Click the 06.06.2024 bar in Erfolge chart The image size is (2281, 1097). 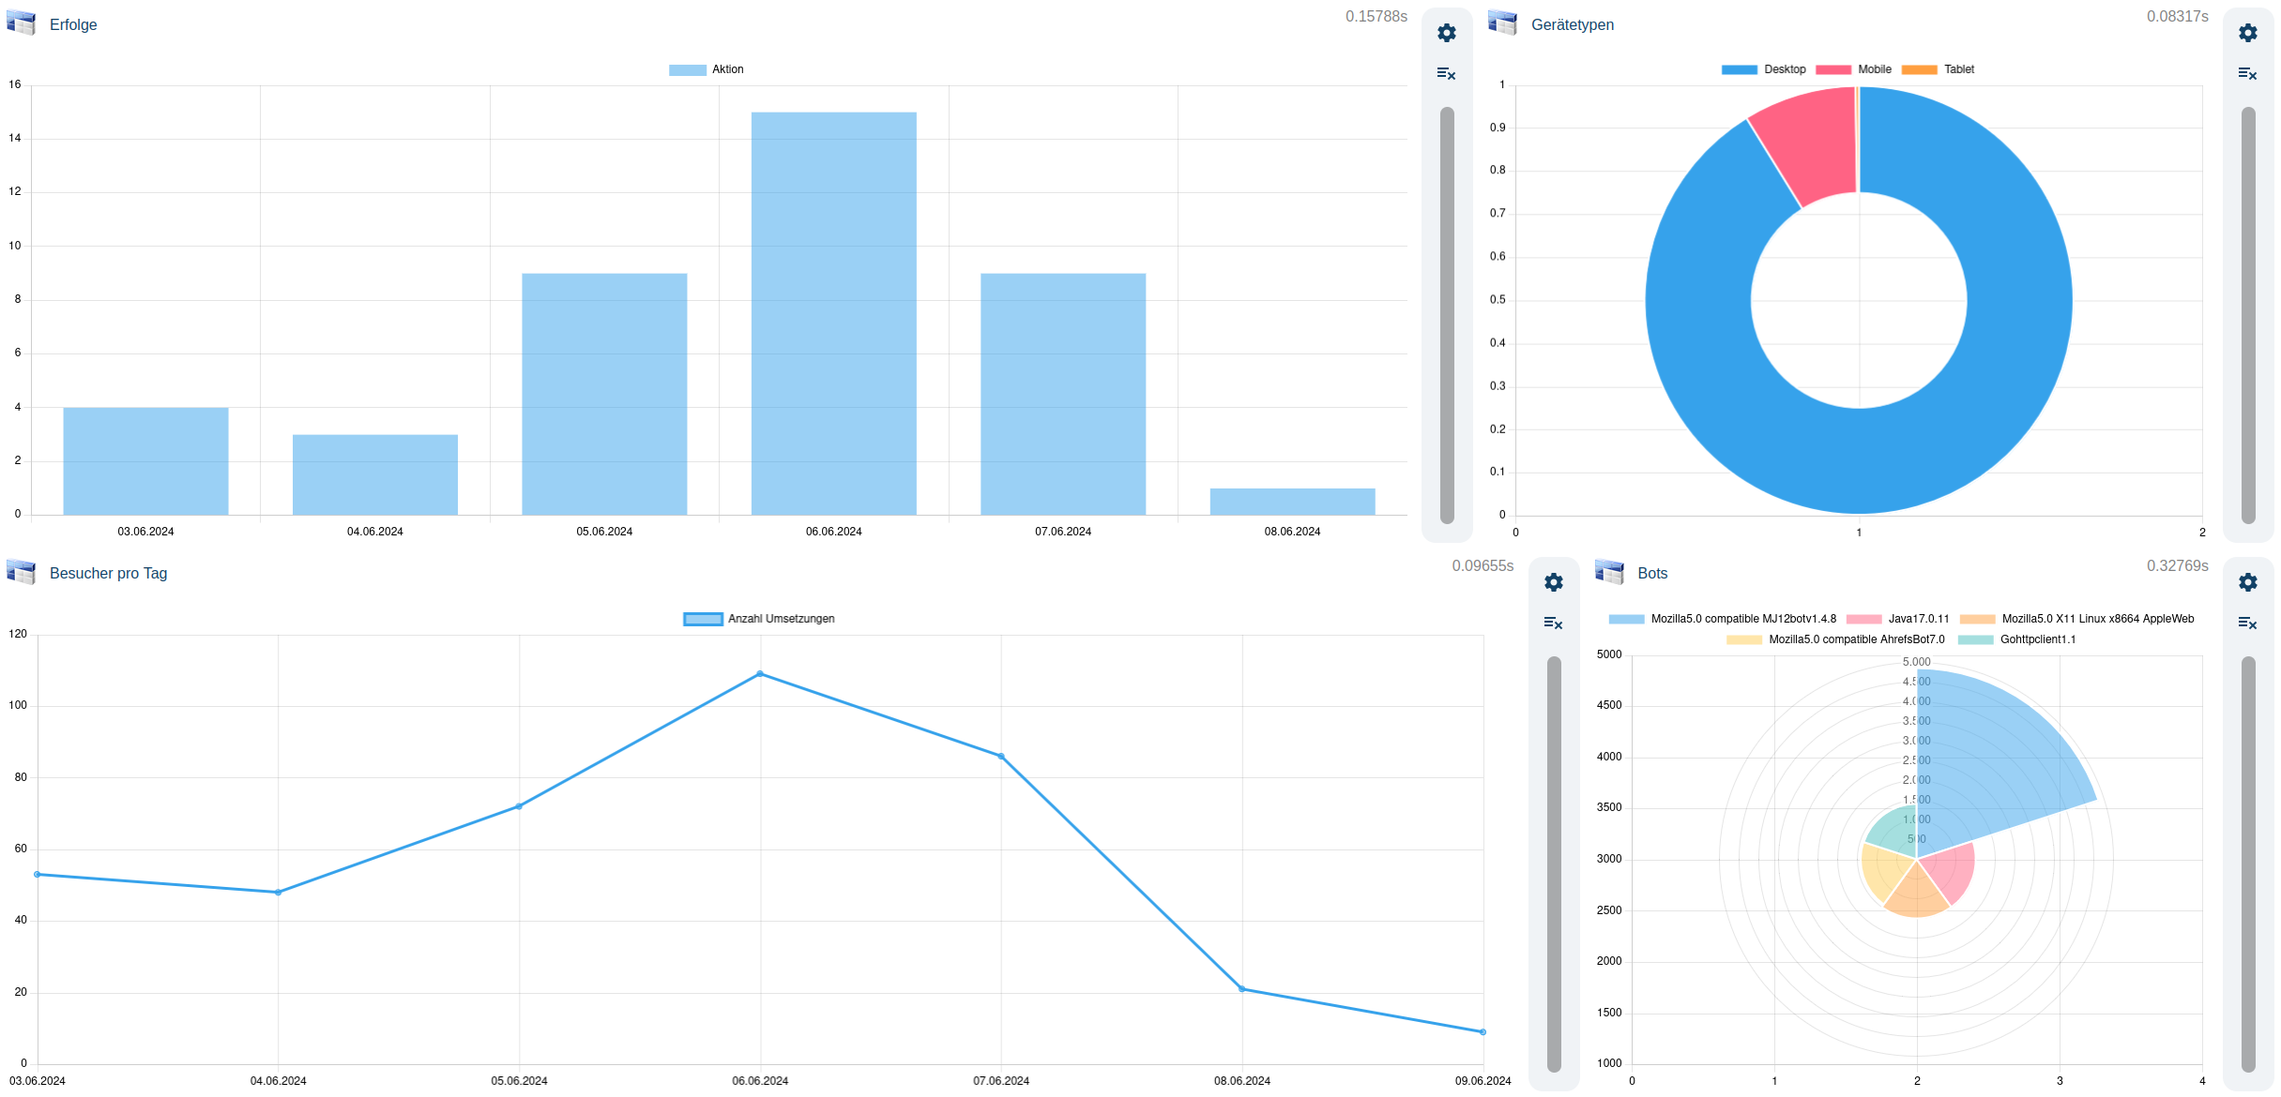pyautogui.click(x=833, y=313)
